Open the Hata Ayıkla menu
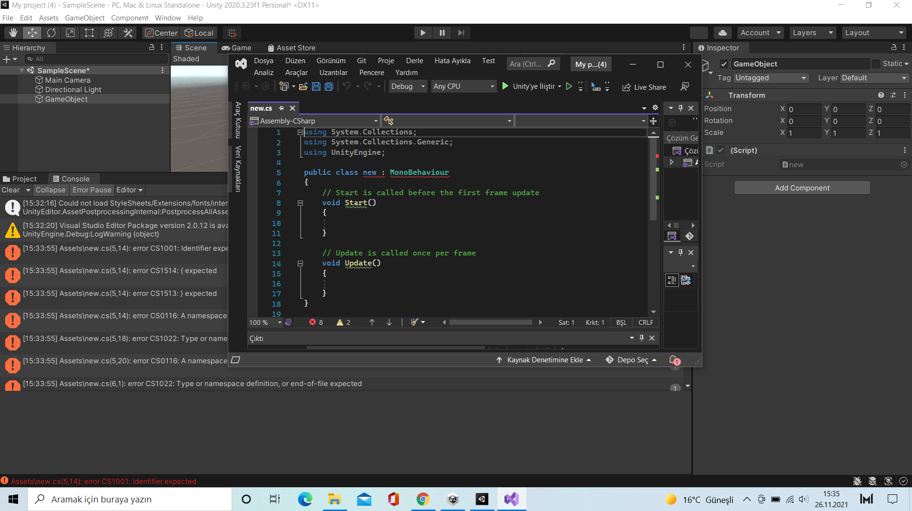912x511 pixels. coord(452,61)
